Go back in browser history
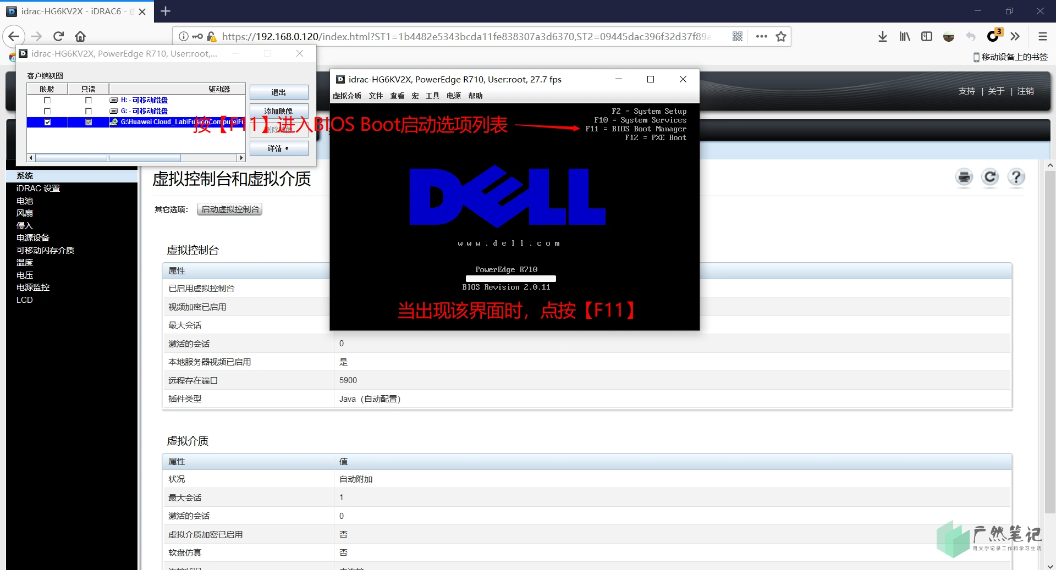This screenshot has width=1056, height=570. pyautogui.click(x=14, y=36)
